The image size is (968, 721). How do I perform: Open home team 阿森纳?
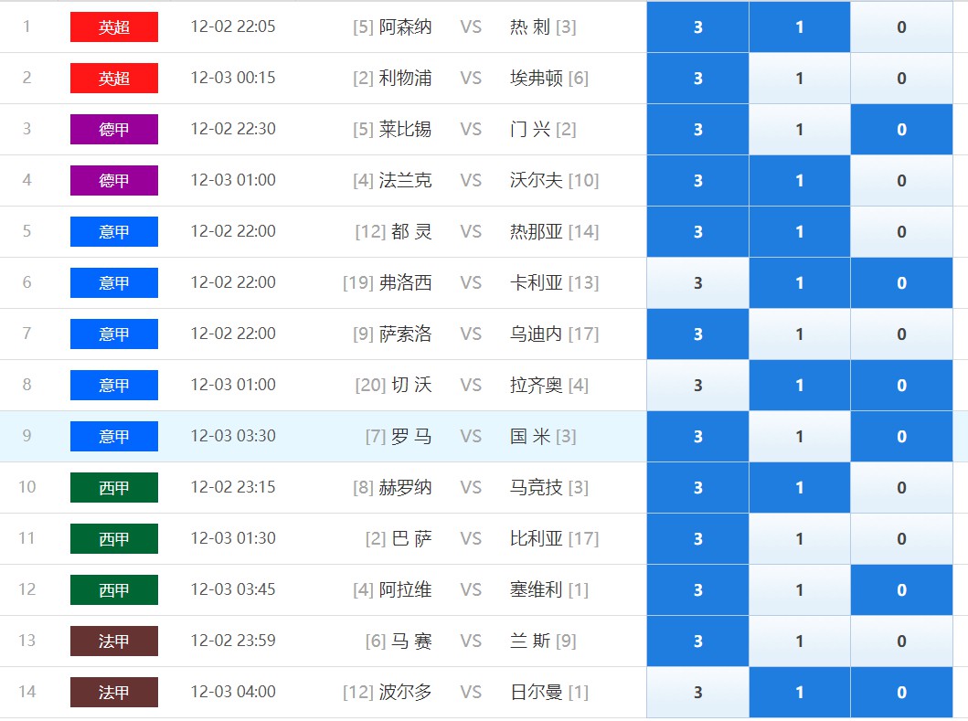click(405, 27)
